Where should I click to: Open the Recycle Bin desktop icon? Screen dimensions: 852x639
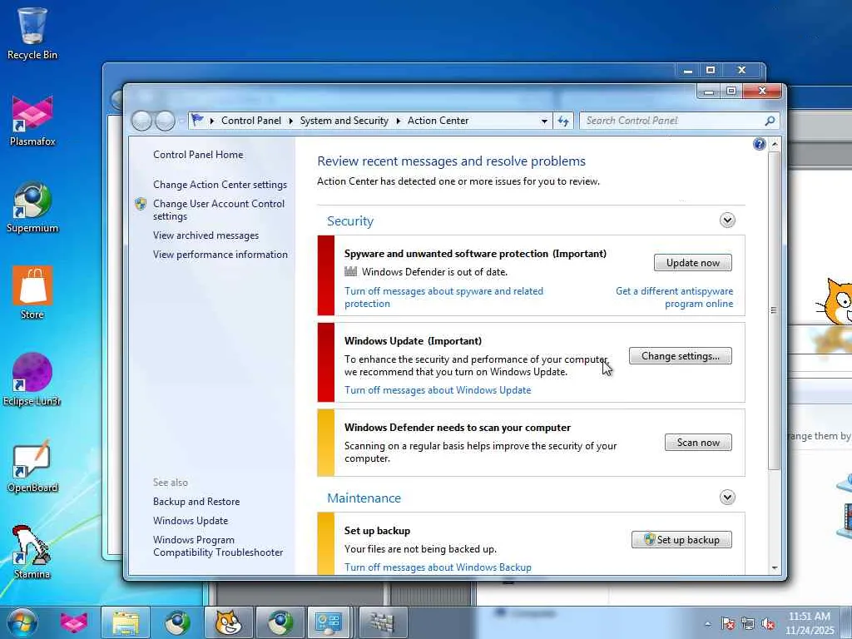32,33
